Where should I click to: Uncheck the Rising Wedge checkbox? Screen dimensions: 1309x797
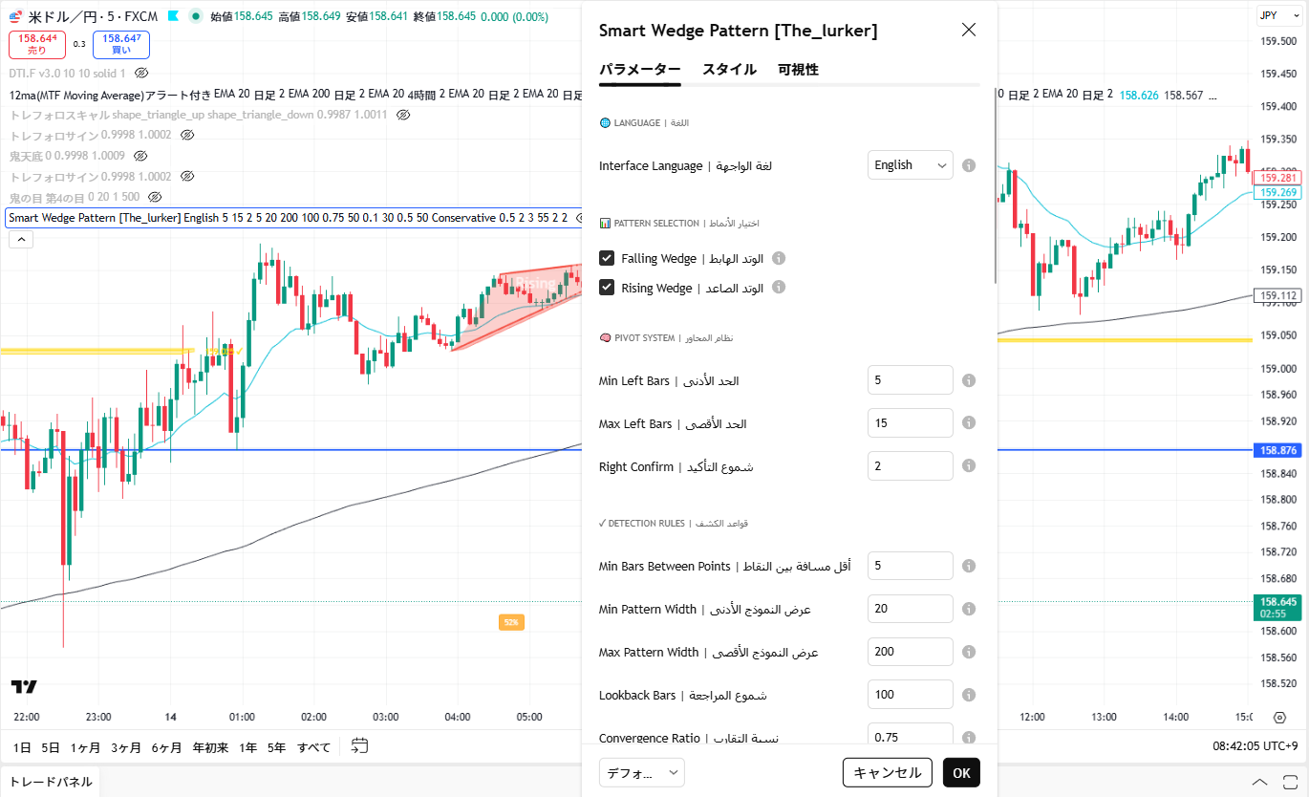coord(607,288)
